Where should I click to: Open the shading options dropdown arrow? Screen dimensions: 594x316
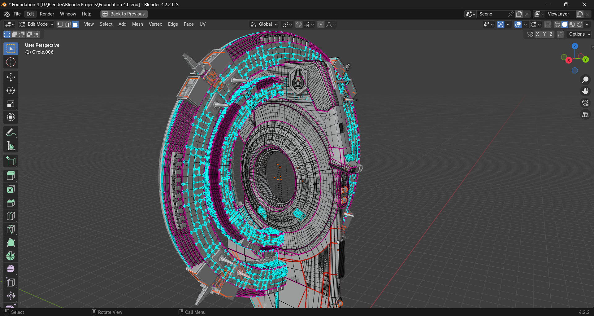pyautogui.click(x=587, y=24)
